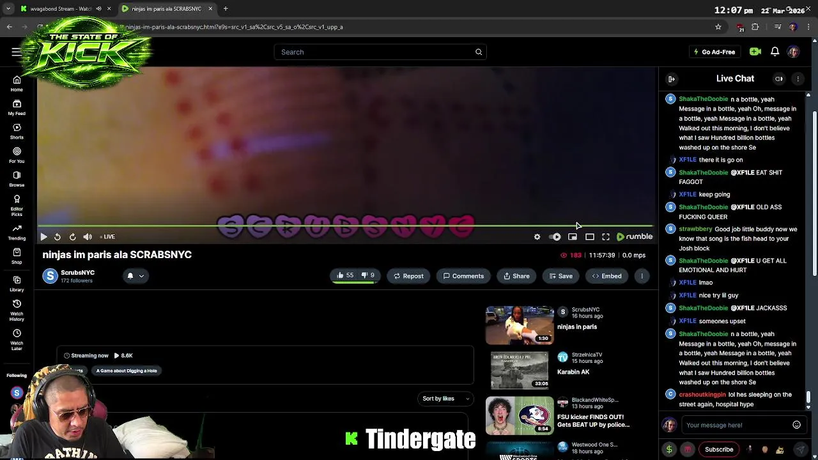Viewport: 818px width, 460px height.
Task: Click the Repost button
Action: [408, 276]
